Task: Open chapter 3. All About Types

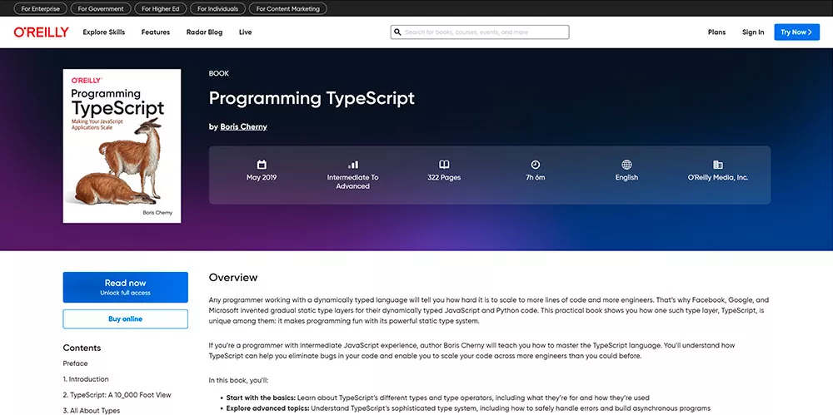Action: pyautogui.click(x=92, y=411)
